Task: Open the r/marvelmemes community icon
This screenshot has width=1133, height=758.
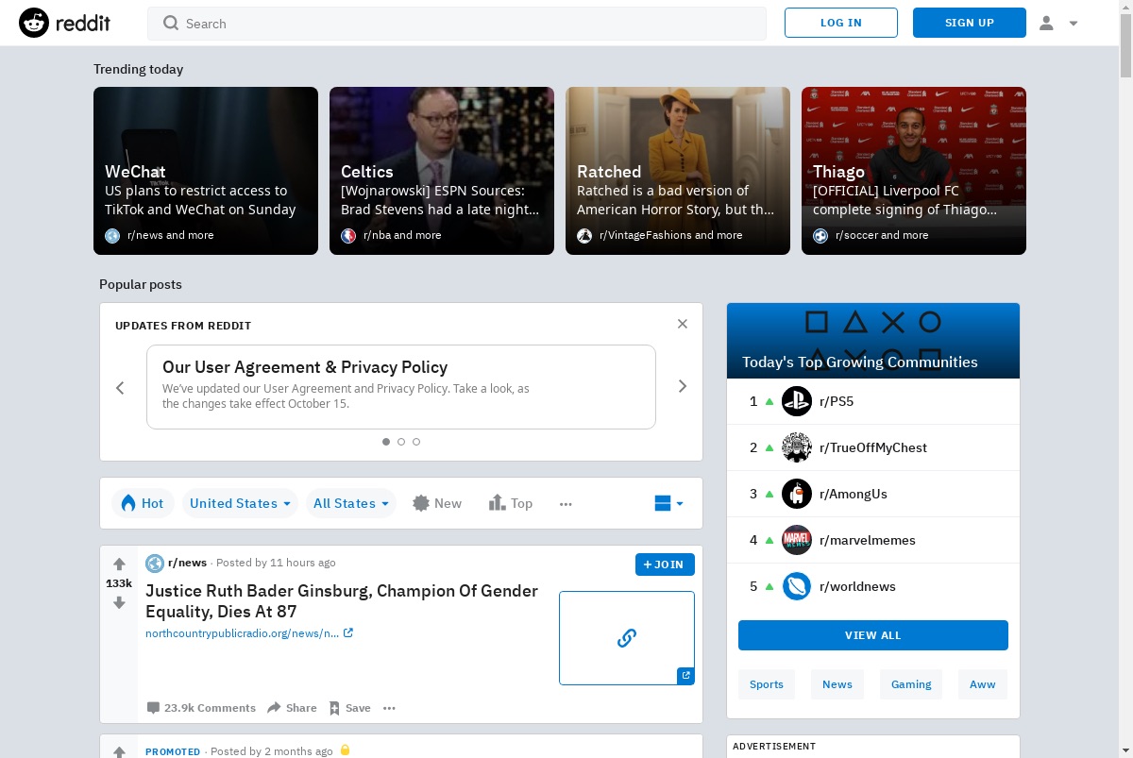Action: click(797, 540)
